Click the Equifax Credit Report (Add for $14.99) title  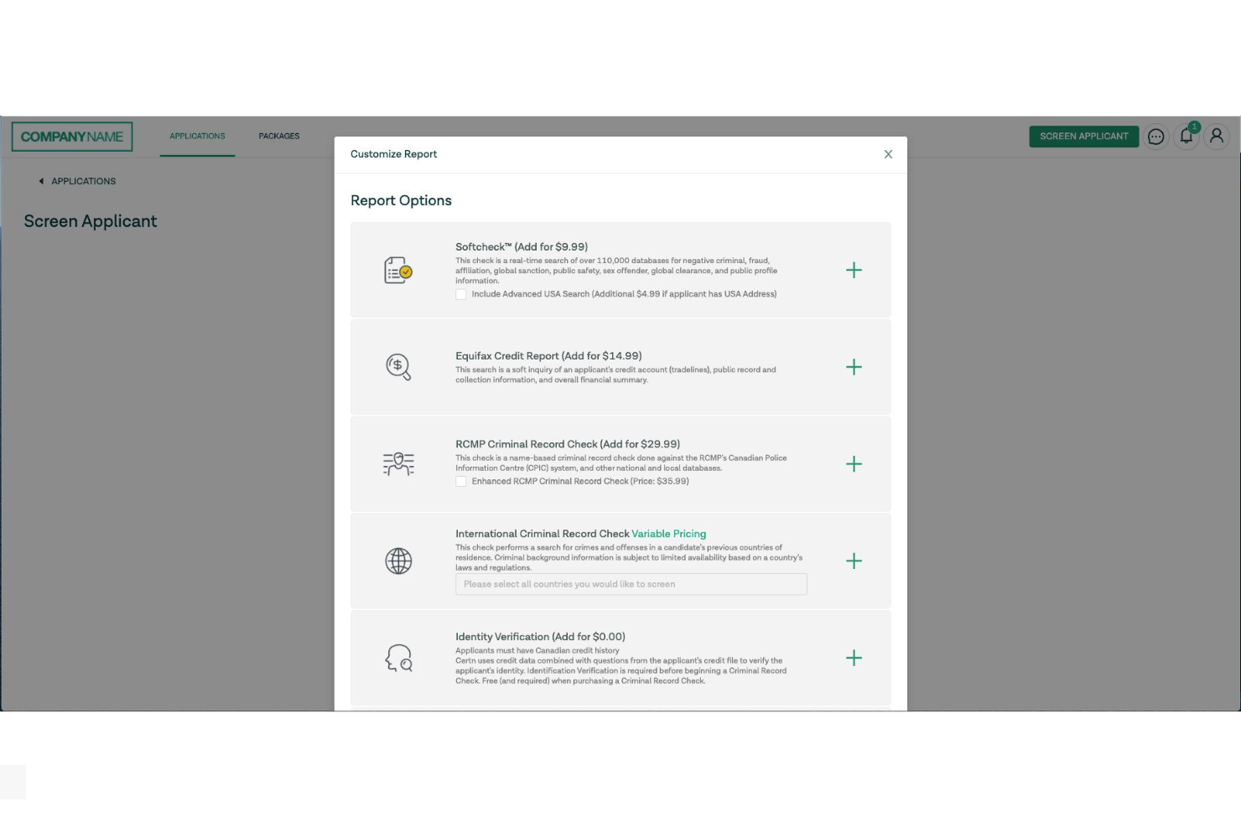(x=548, y=356)
